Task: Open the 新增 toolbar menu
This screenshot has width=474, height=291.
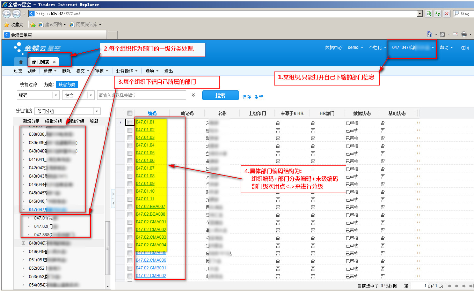Action: tap(49, 71)
